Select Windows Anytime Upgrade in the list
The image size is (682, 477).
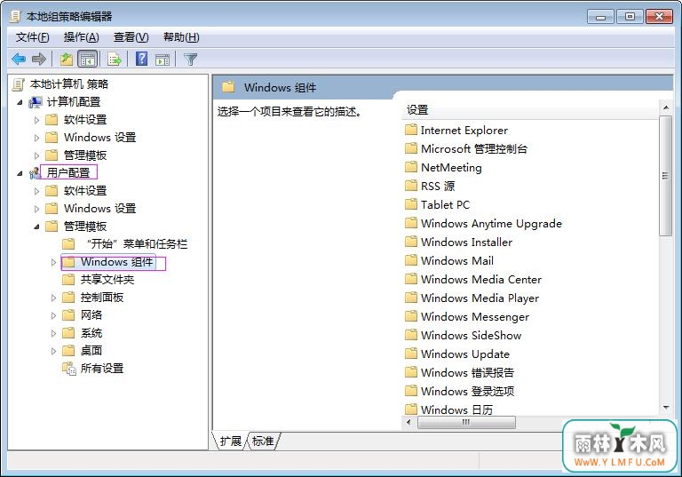(x=491, y=223)
